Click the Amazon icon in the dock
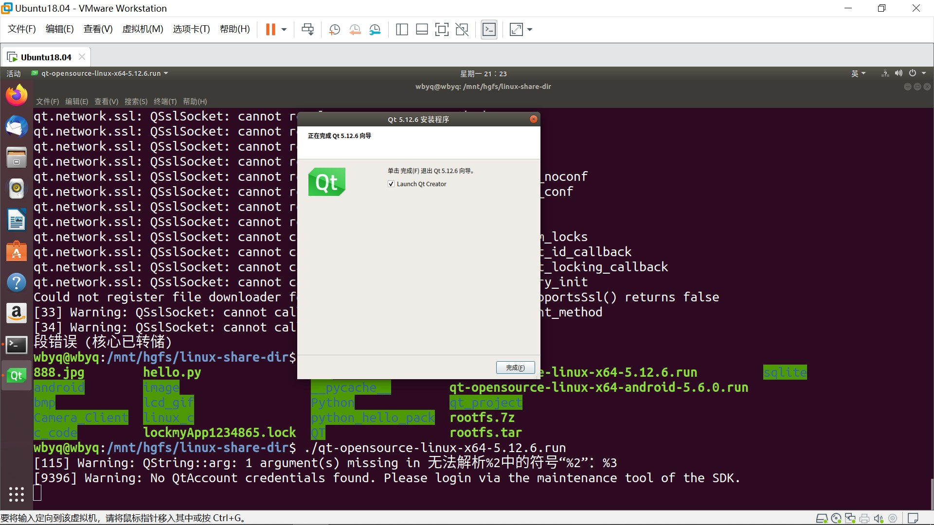 click(17, 314)
